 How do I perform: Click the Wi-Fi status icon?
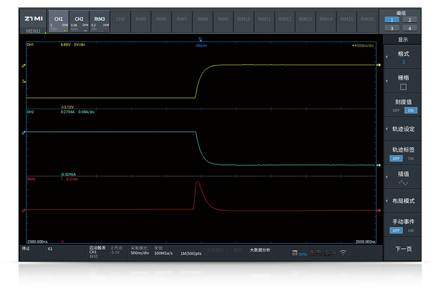coord(343,253)
